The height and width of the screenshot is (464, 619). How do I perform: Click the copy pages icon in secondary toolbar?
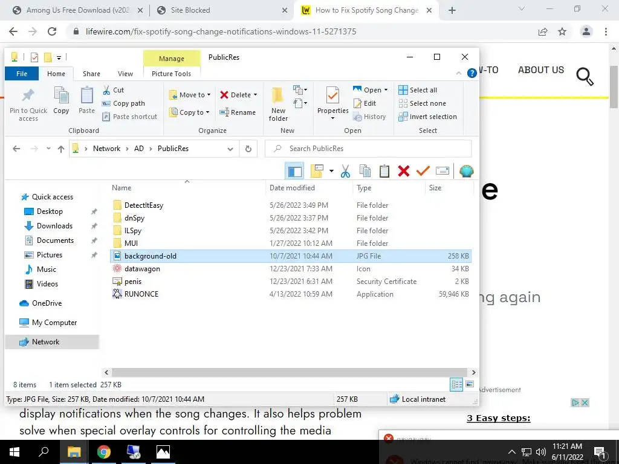click(x=365, y=171)
